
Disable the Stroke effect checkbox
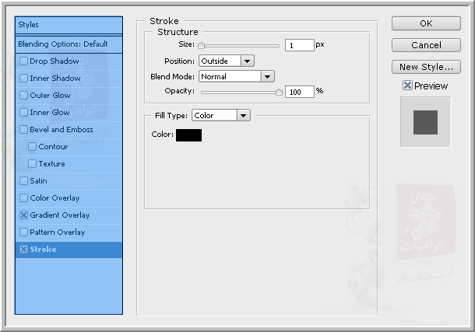(x=23, y=250)
